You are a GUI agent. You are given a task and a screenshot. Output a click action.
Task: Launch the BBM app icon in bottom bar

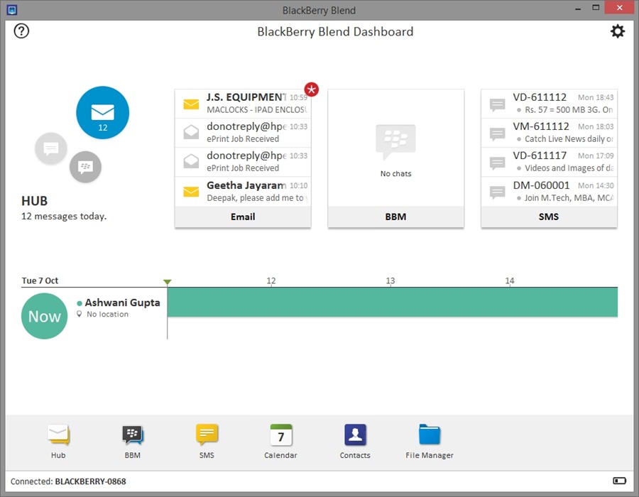(x=133, y=435)
